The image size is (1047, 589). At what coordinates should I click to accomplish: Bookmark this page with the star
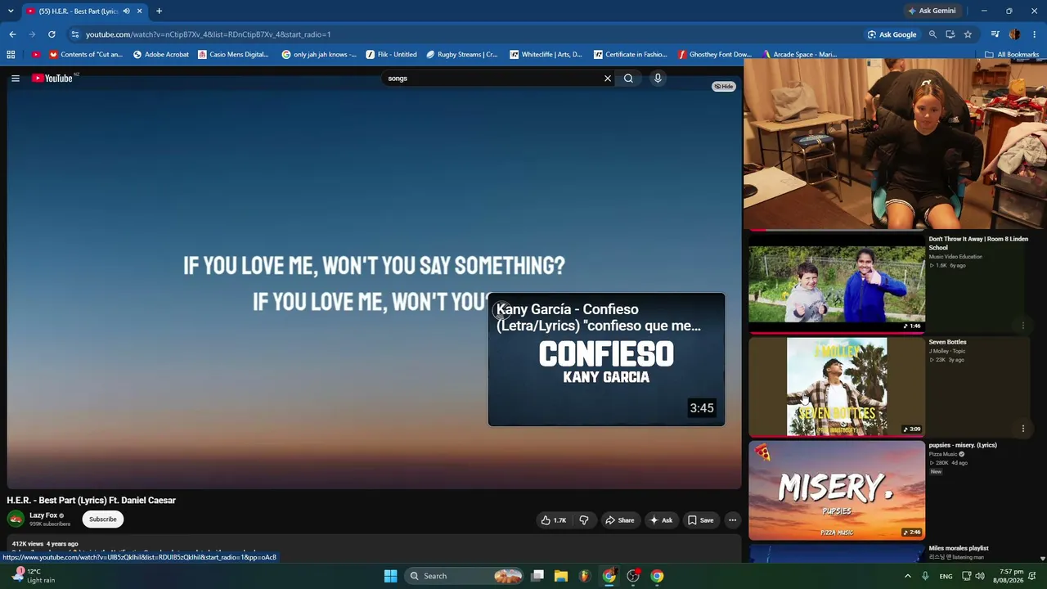968,34
